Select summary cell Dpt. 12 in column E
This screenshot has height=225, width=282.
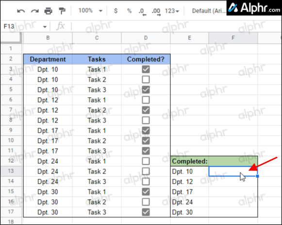click(190, 181)
